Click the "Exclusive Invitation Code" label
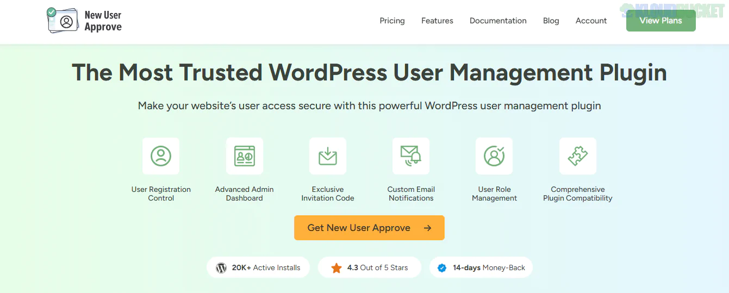729x293 pixels. coord(328,194)
